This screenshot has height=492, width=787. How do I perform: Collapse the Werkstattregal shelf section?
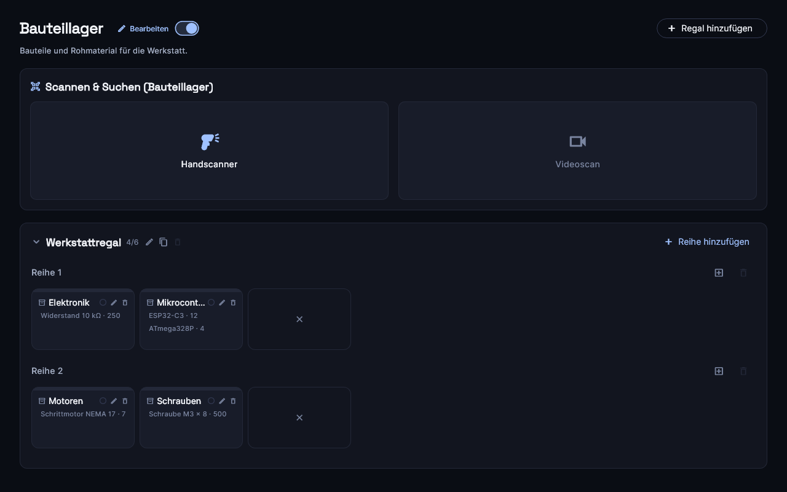[x=36, y=242]
